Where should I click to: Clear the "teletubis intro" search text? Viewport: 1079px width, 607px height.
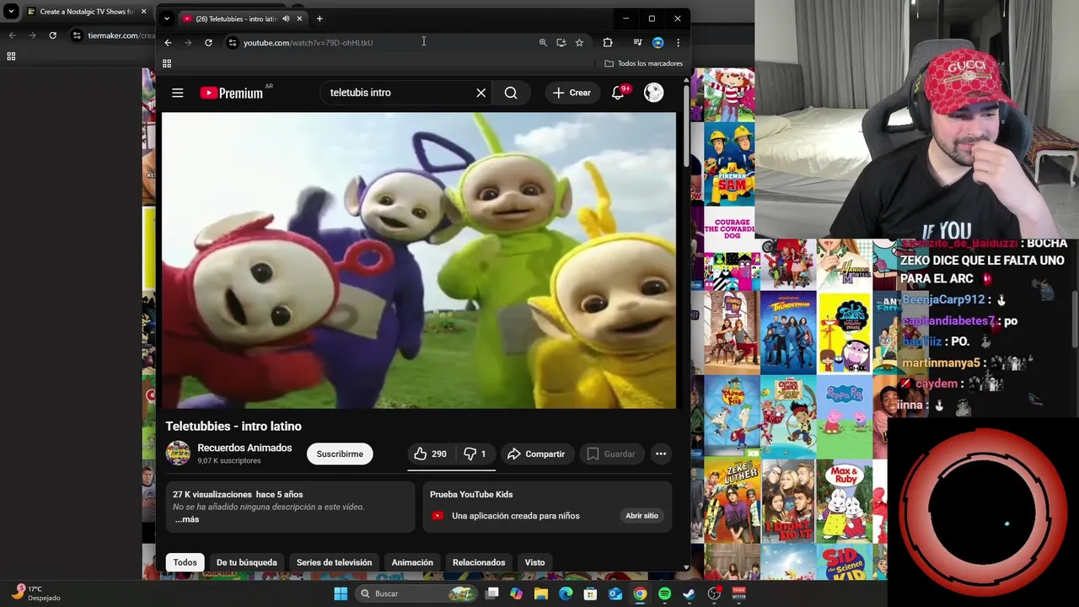[480, 93]
